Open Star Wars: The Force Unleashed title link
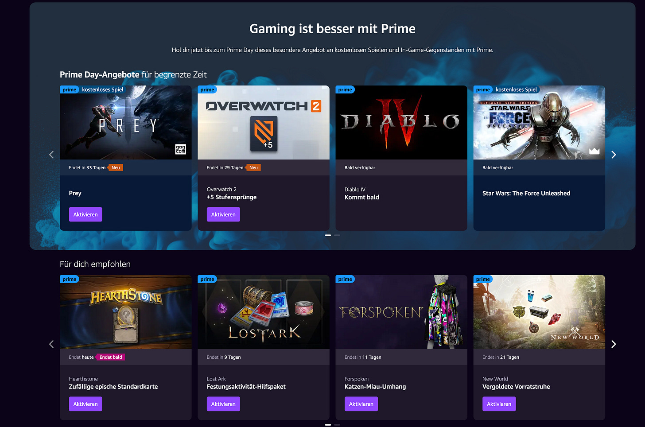Screen dimensions: 645x427 (526, 193)
